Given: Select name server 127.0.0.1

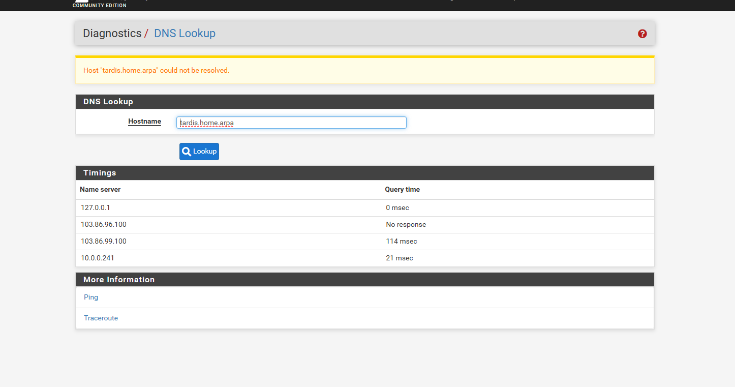Looking at the screenshot, I should 96,207.
